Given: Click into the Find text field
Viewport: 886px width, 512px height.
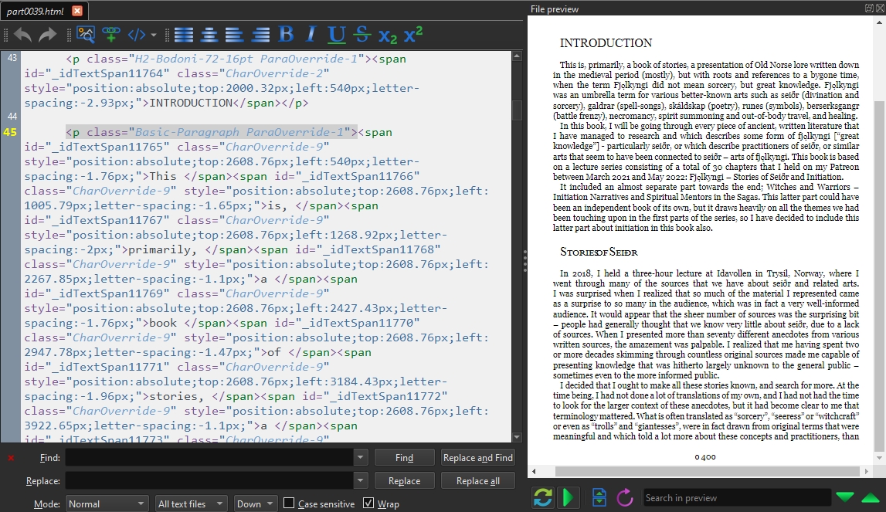Looking at the screenshot, I should pyautogui.click(x=209, y=458).
